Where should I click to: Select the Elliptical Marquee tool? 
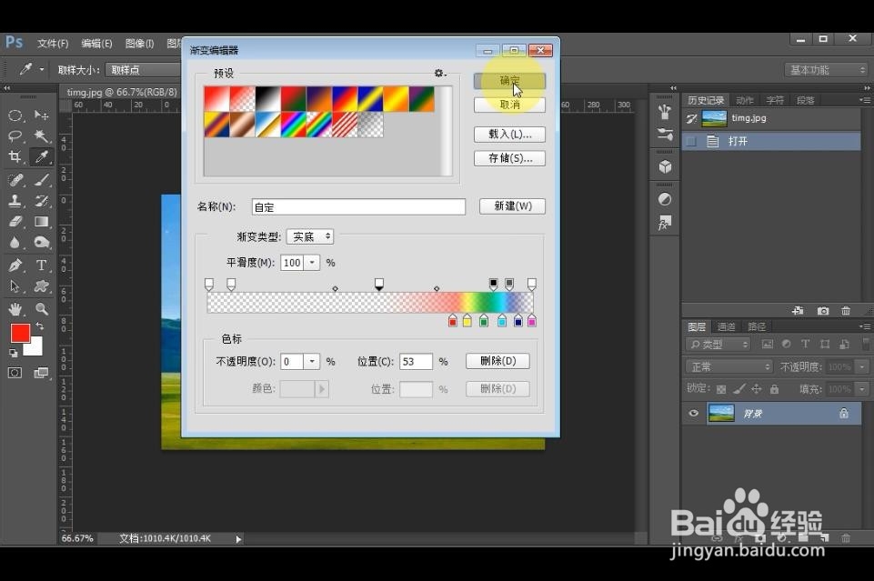coord(15,115)
